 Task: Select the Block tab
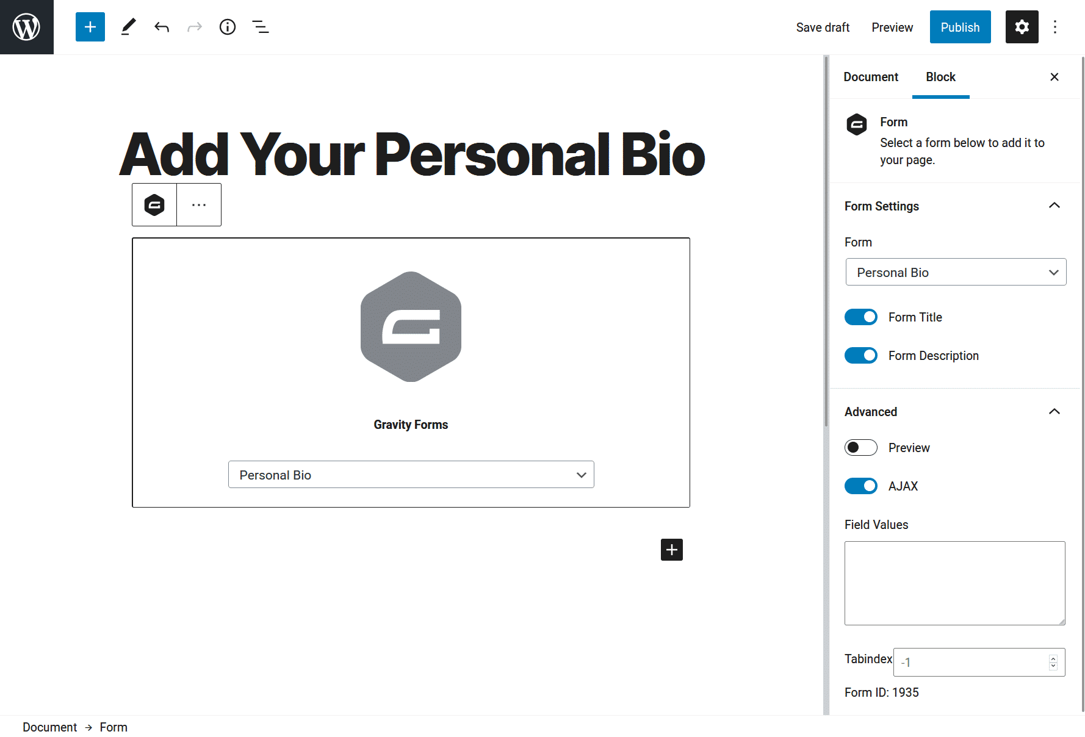click(940, 77)
